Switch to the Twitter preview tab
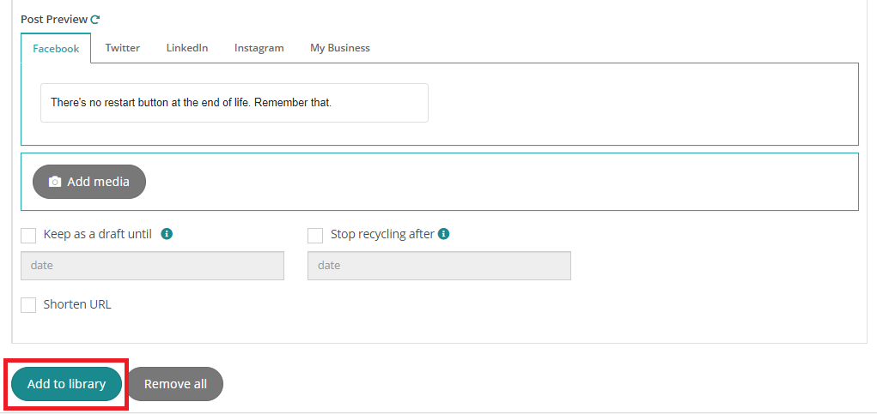The height and width of the screenshot is (414, 877). [123, 48]
